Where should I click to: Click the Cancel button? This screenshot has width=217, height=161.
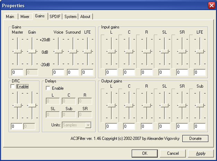click(x=173, y=153)
